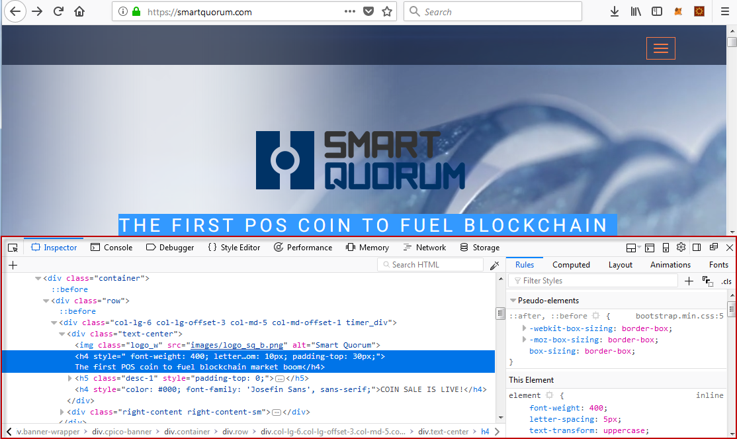737x439 pixels.
Task: Expand the -moz-box-sizing property
Action: click(524, 339)
